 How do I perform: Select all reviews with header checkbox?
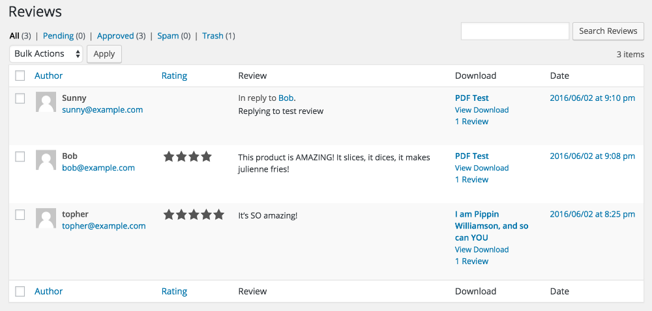coord(20,75)
